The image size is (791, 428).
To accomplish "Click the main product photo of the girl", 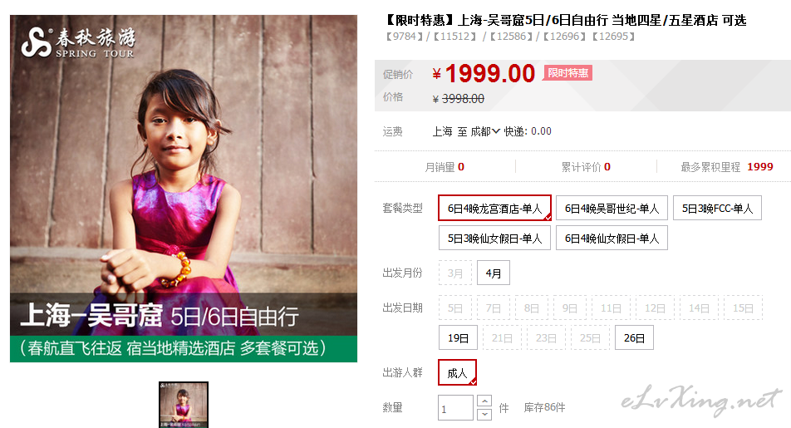I will (184, 189).
